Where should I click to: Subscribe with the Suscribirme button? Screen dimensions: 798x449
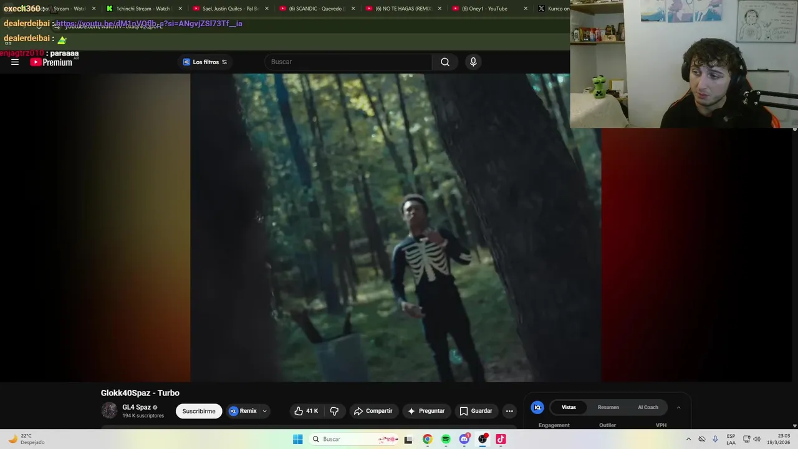point(199,411)
